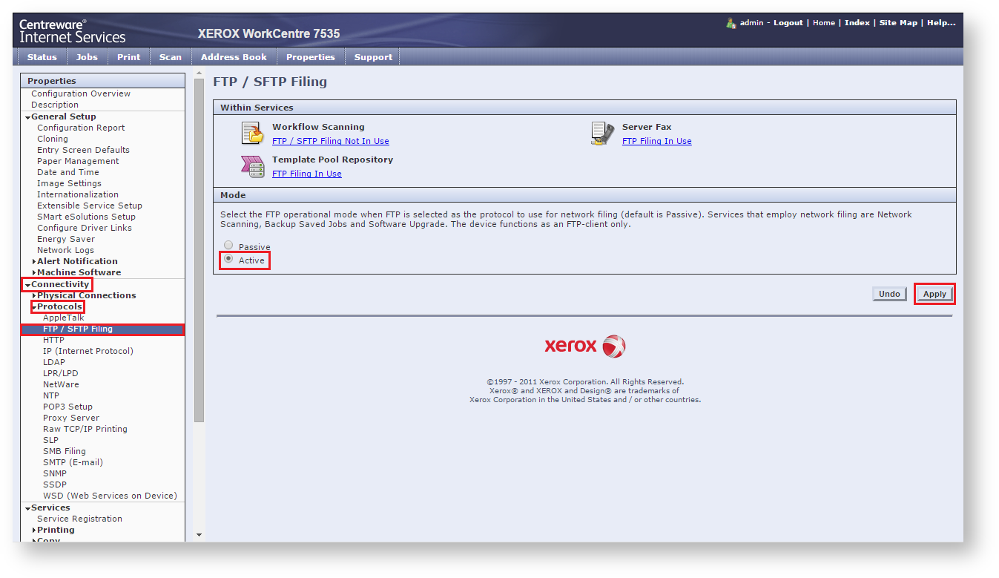Click the Xerox logo
999x578 pixels.
585,346
